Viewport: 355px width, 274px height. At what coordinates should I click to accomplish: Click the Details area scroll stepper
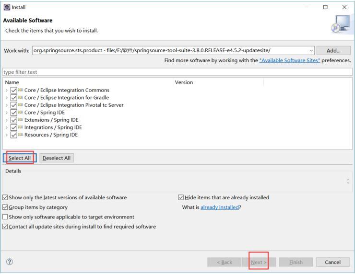click(348, 181)
